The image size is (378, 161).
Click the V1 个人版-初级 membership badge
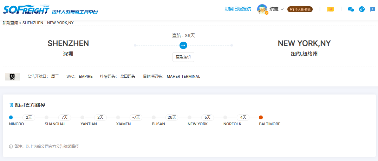pos(300,9)
